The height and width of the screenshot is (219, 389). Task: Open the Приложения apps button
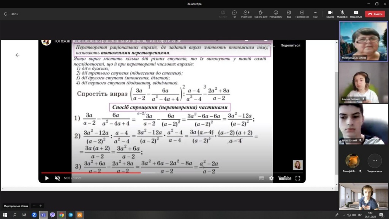click(302, 14)
